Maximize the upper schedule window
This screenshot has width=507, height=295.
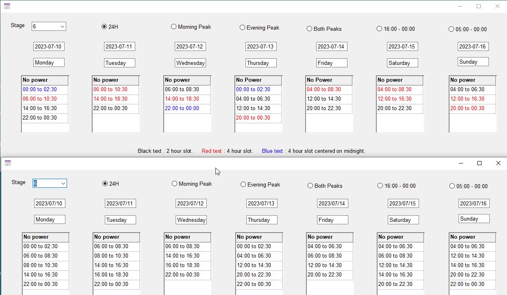click(479, 6)
